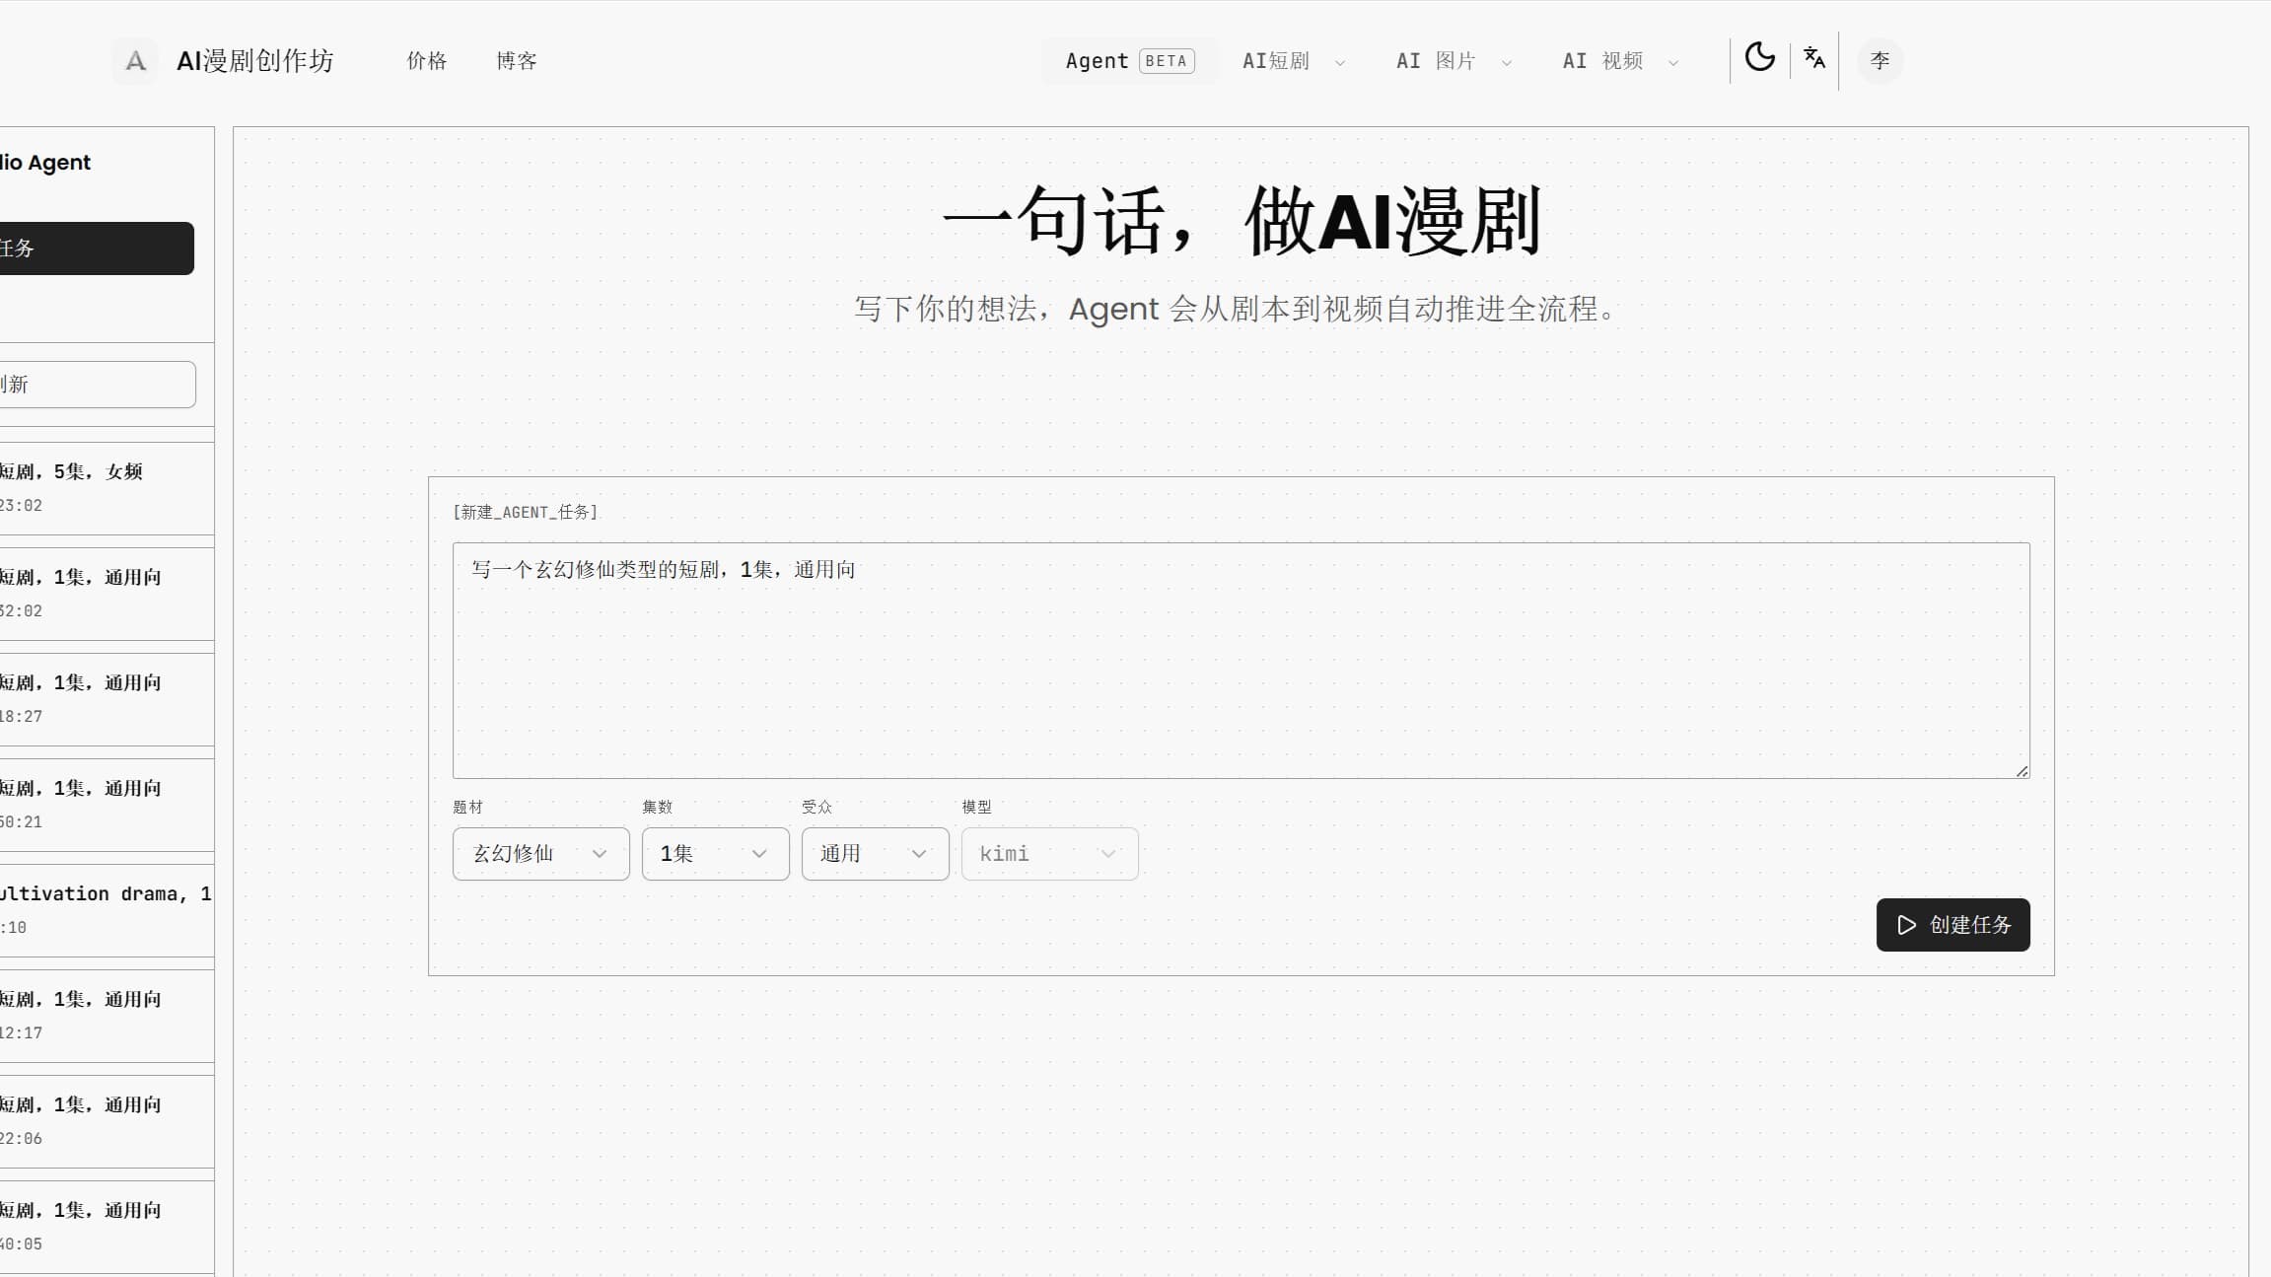2271x1277 pixels.
Task: Open the 价格 menu item
Action: tap(426, 60)
